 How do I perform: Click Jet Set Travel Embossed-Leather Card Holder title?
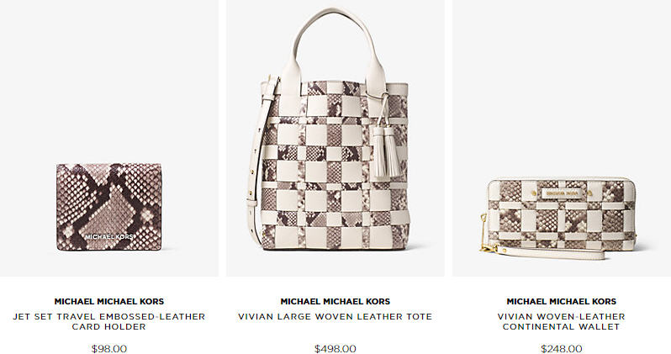coord(109,321)
